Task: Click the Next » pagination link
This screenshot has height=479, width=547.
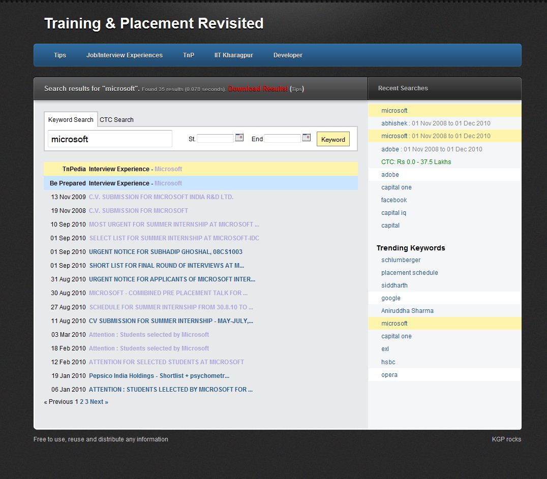Action: point(99,402)
